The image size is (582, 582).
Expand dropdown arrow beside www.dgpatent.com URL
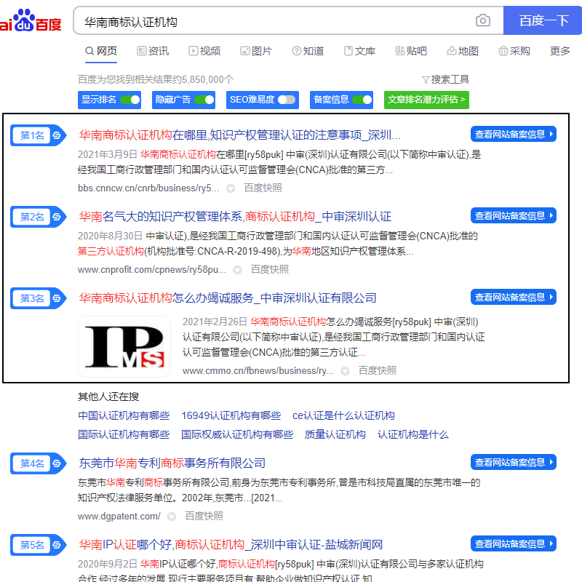(172, 517)
